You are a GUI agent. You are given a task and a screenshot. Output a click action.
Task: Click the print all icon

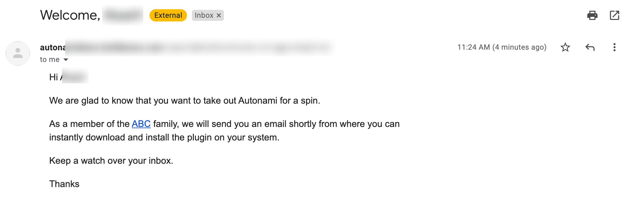pyautogui.click(x=592, y=15)
